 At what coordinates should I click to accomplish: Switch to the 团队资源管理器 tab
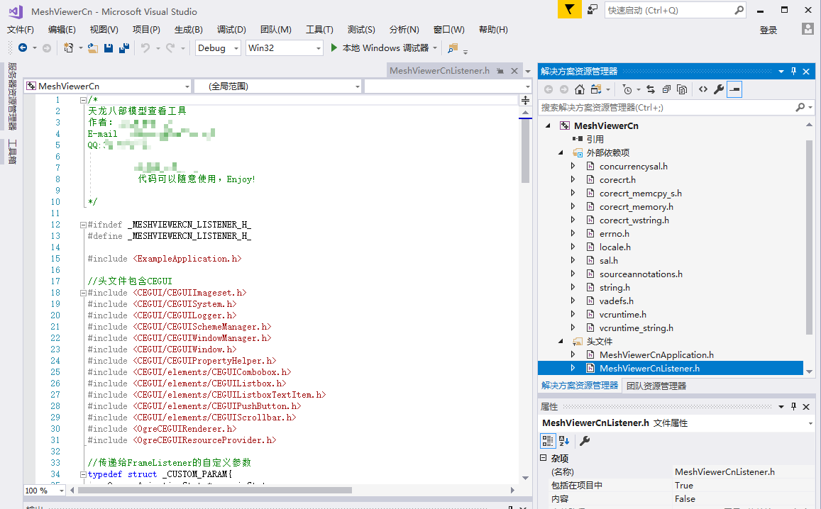click(656, 386)
